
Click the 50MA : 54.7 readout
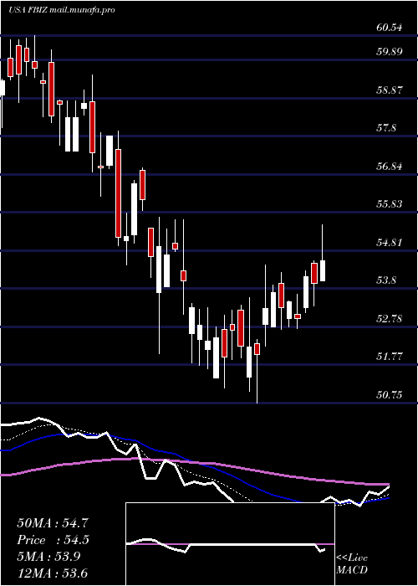53,523
